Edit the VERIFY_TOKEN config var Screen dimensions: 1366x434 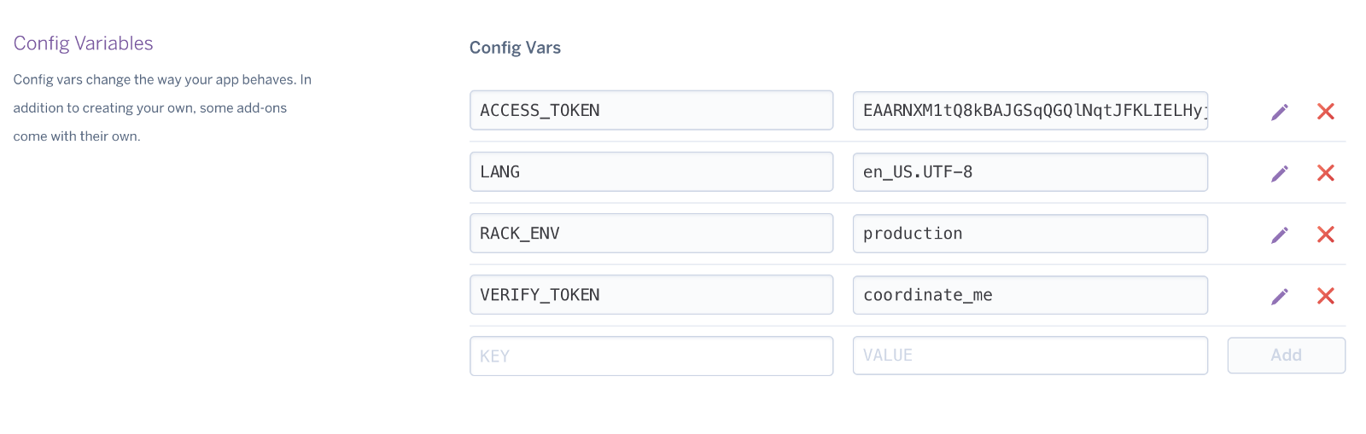coord(1279,296)
